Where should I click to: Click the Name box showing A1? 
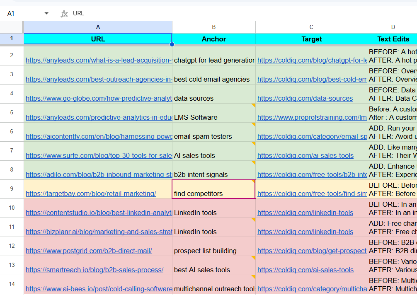11,13
